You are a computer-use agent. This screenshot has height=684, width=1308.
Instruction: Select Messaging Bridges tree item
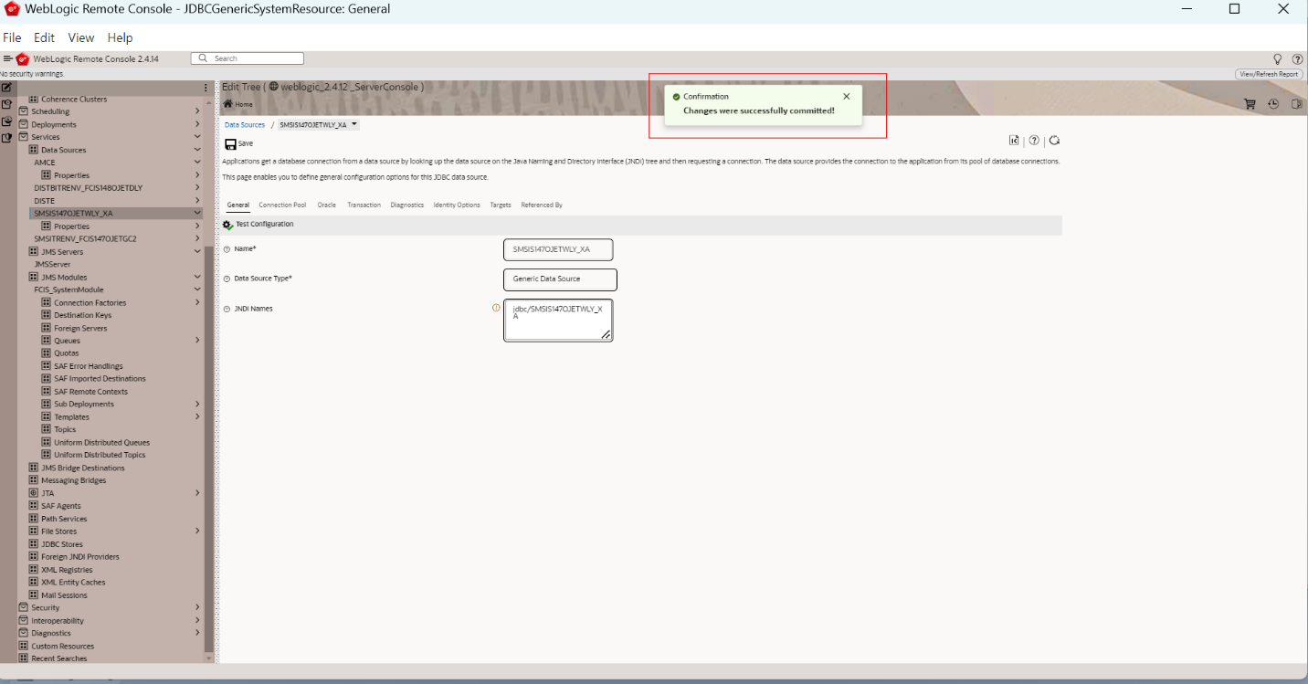[x=73, y=480]
